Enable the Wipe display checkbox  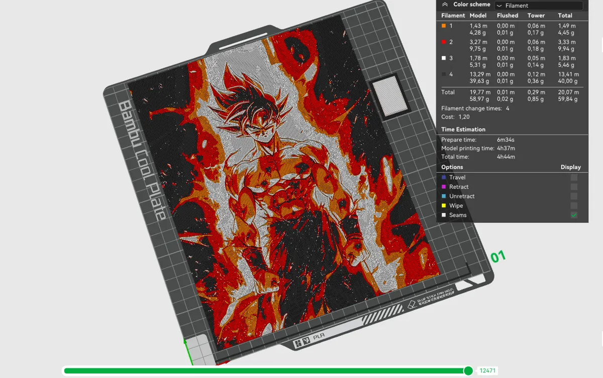point(574,206)
